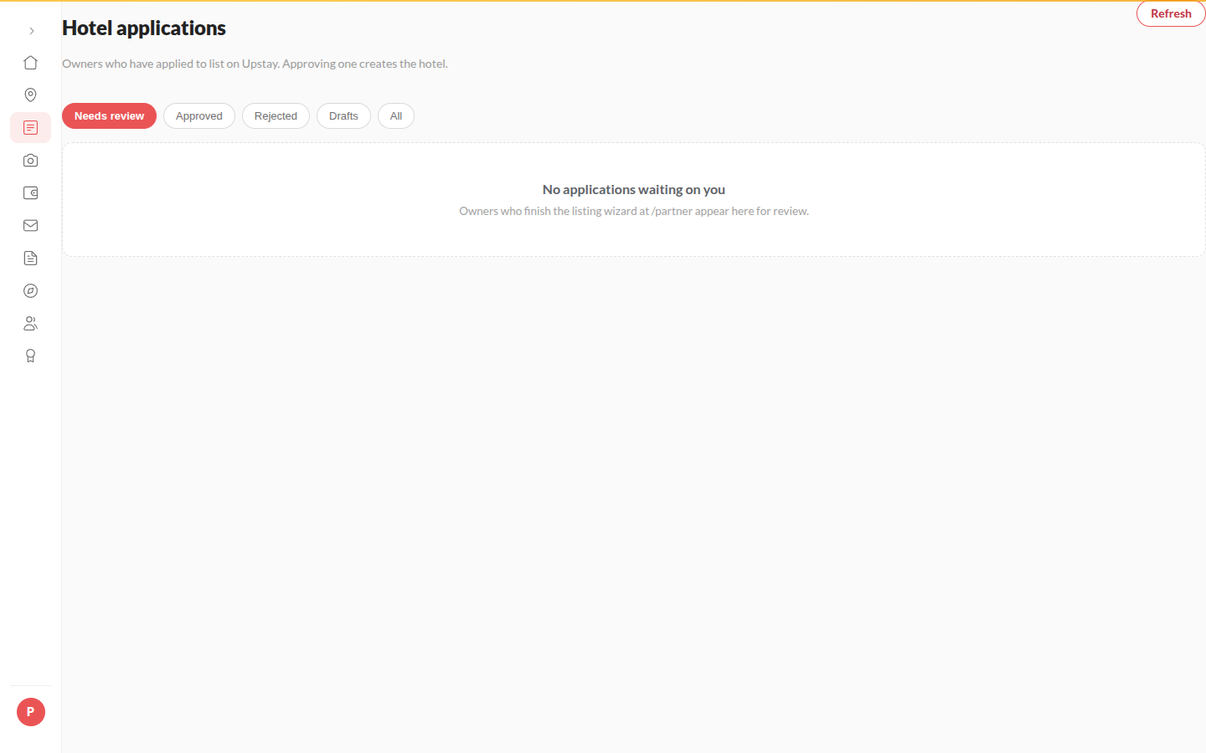
Task: Show All applications tab
Action: coord(396,116)
